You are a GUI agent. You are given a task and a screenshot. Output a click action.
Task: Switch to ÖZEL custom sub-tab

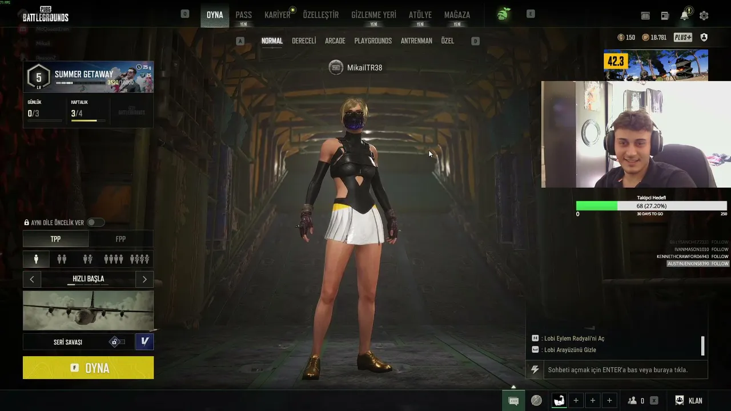[448, 41]
